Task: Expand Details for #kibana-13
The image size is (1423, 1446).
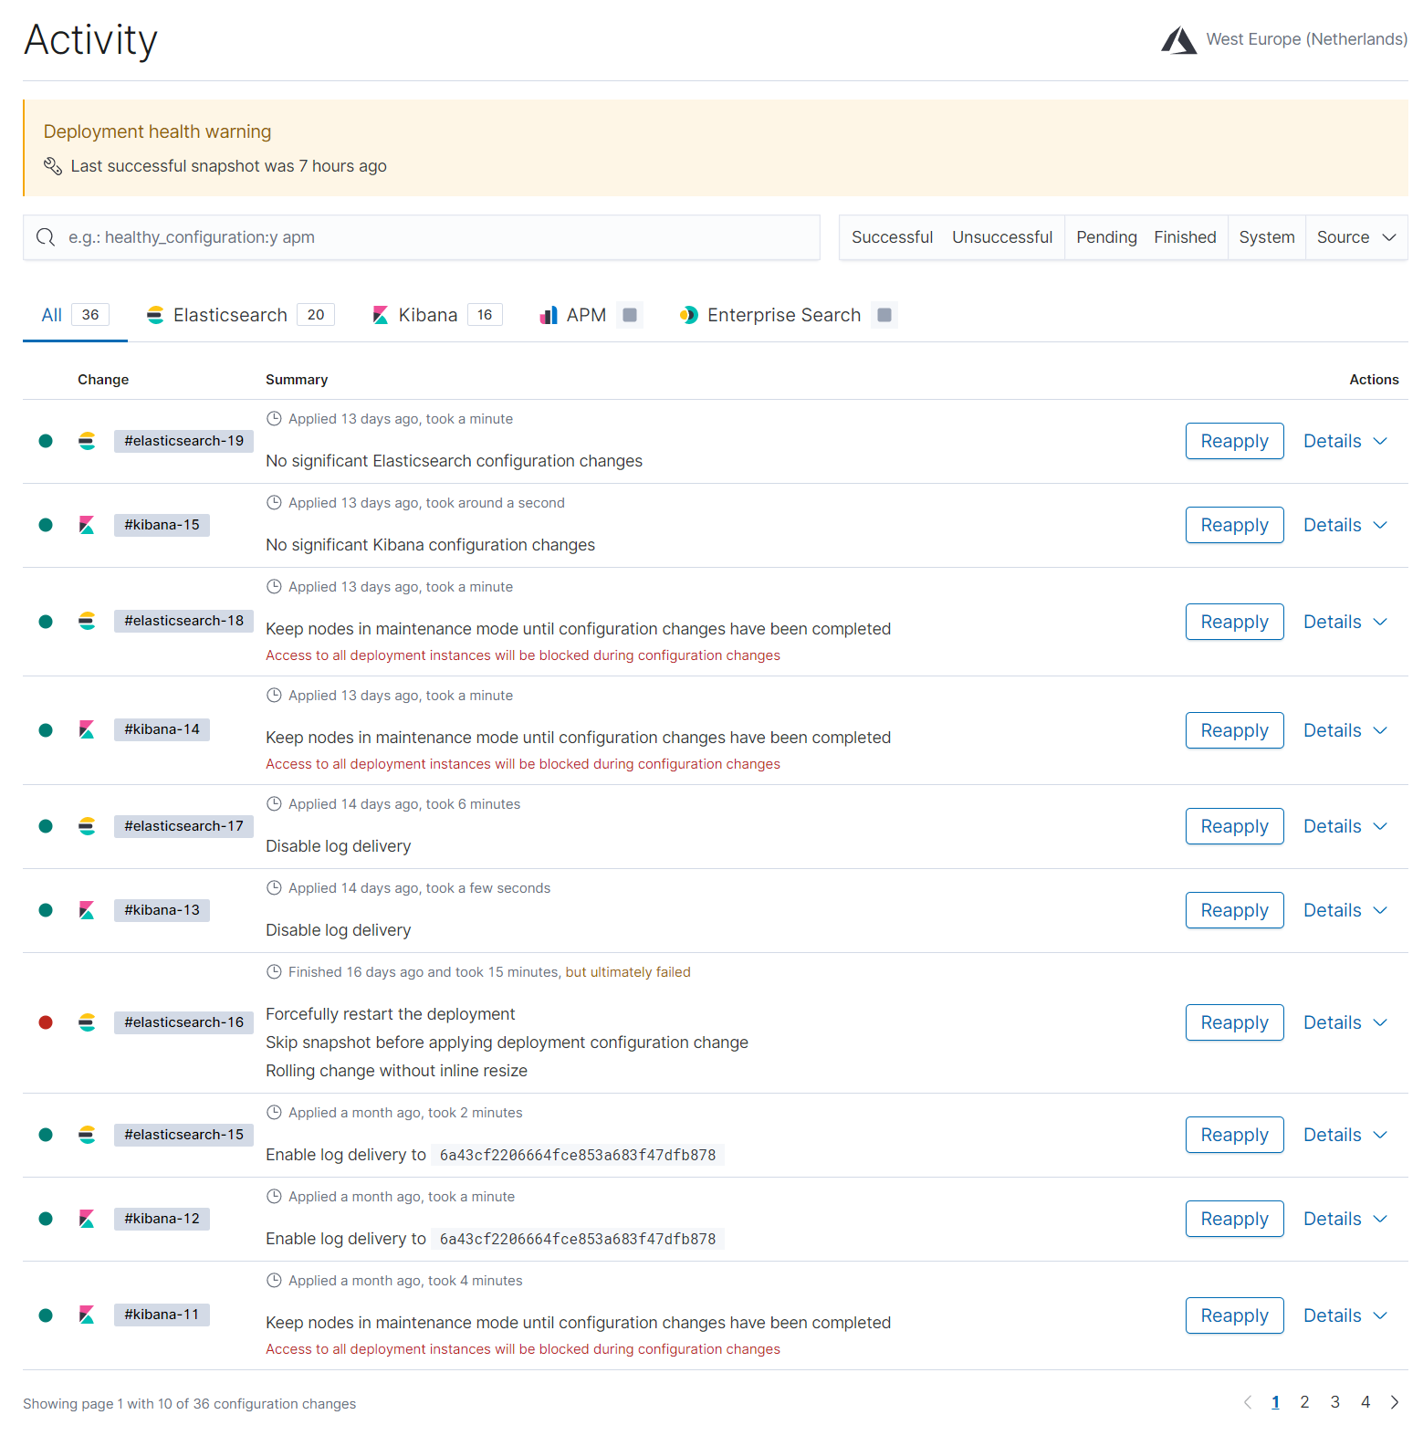Action: [x=1345, y=910]
